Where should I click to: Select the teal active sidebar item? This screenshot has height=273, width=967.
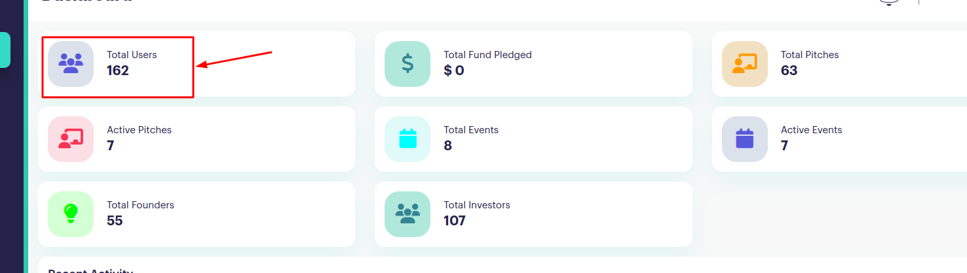click(5, 50)
